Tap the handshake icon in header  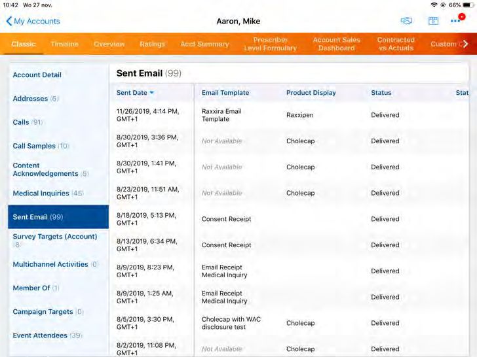tap(407, 22)
